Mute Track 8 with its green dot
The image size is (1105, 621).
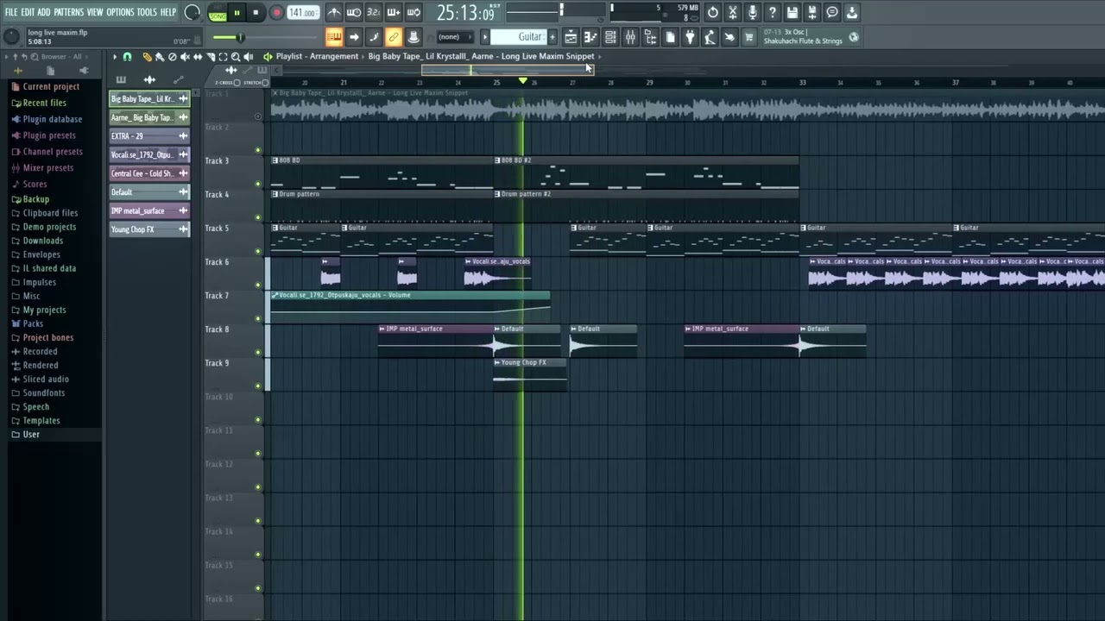[x=257, y=352]
